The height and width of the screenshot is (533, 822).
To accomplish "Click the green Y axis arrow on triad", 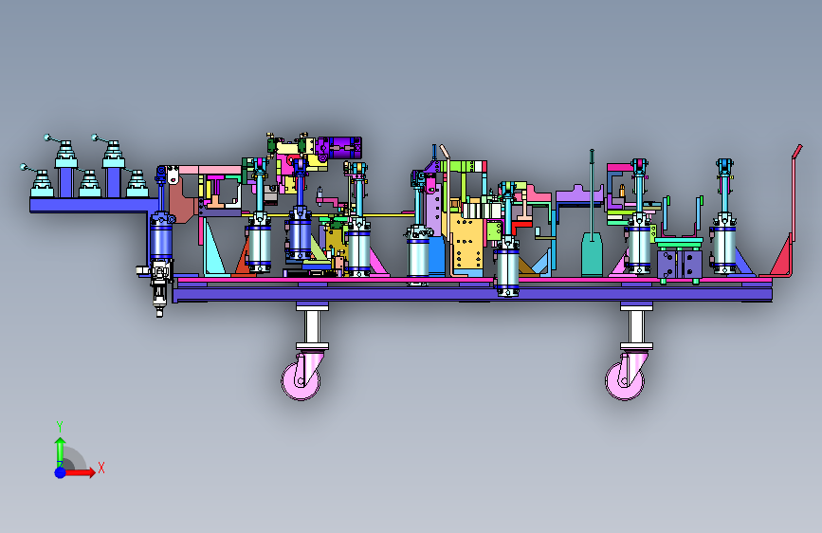I will tap(61, 451).
